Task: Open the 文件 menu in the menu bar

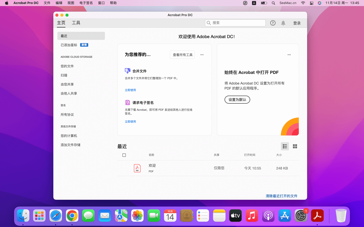Action: click(x=47, y=3)
